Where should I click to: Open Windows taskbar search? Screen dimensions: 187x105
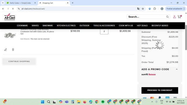(x=49, y=102)
